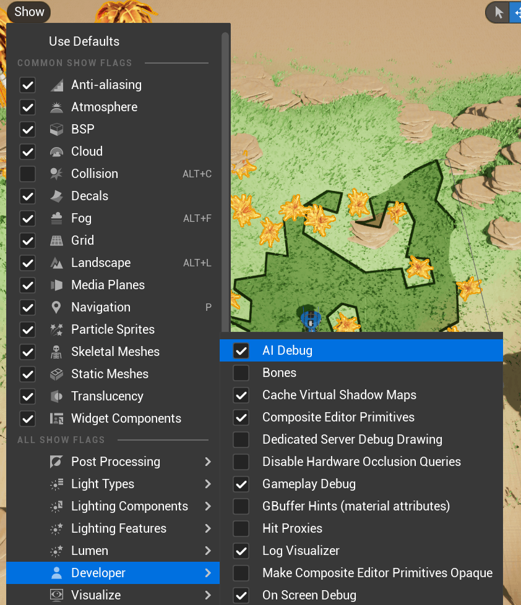Screen dimensions: 521x605
Task: Select the cursor selection mode icon
Action: (499, 12)
